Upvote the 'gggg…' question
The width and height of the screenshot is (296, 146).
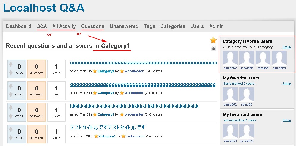[x=11, y=86]
